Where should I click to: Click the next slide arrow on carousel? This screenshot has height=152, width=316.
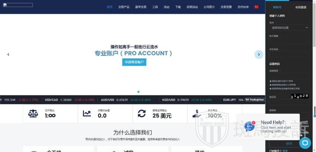click(x=259, y=54)
